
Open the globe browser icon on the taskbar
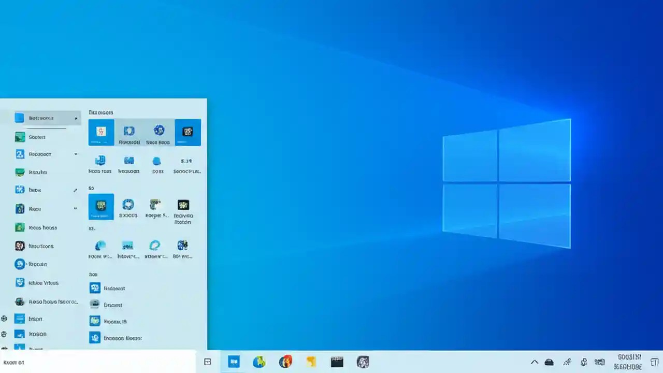tap(260, 362)
